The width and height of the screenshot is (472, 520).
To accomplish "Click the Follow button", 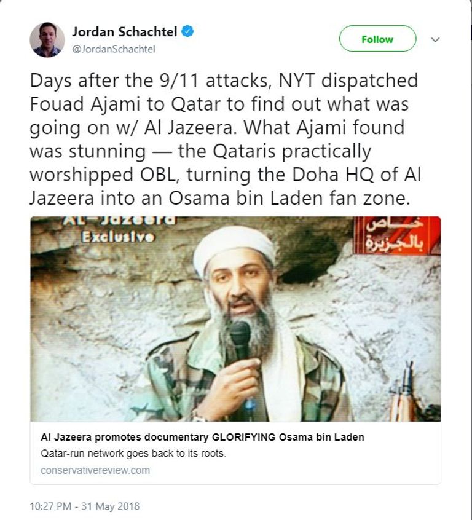I will click(377, 39).
